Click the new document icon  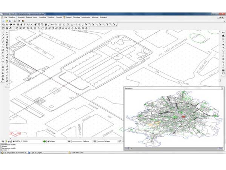point(3,21)
